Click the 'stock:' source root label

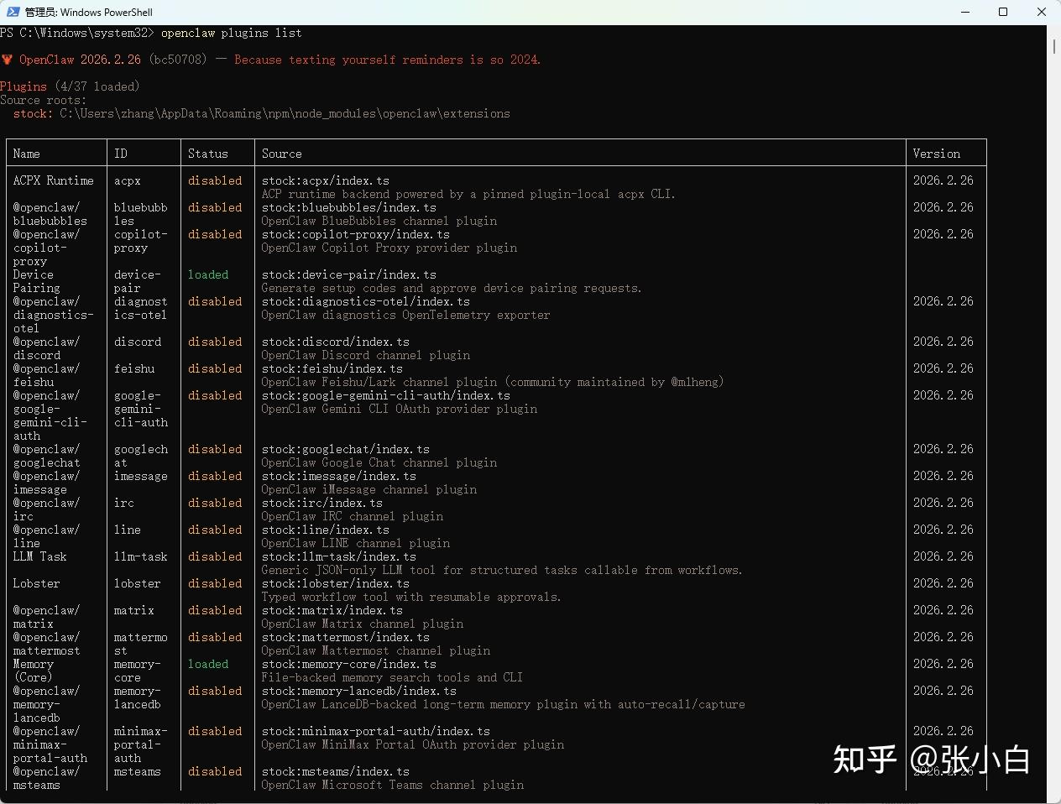coord(33,113)
